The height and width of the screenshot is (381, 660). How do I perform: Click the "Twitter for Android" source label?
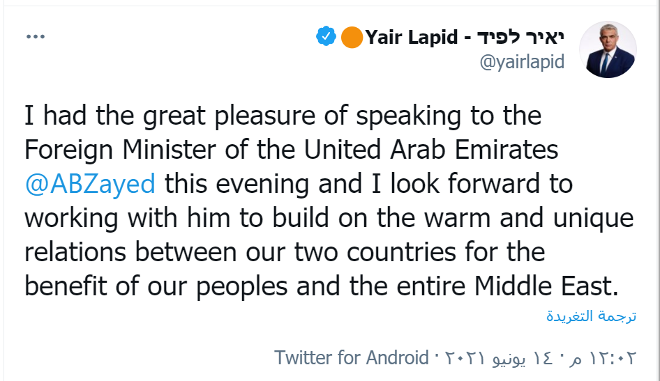pyautogui.click(x=351, y=358)
